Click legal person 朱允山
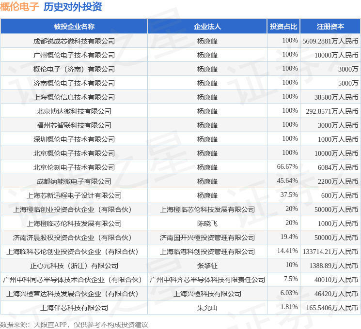The height and width of the screenshot is (329, 361). [x=207, y=308]
